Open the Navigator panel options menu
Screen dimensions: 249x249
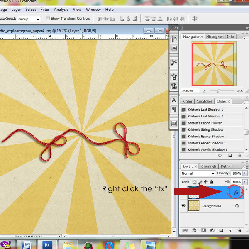click(246, 38)
